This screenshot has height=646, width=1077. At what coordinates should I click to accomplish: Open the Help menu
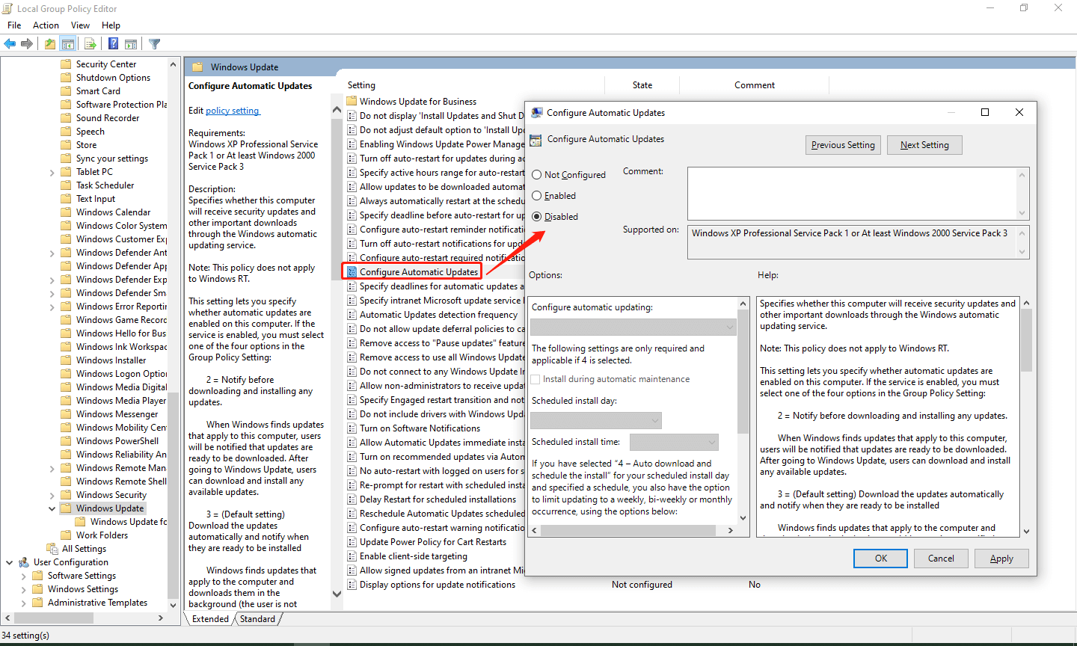(111, 25)
